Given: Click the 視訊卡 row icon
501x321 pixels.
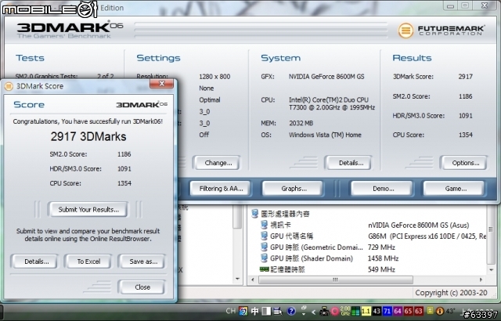Looking at the screenshot, I should (264, 225).
